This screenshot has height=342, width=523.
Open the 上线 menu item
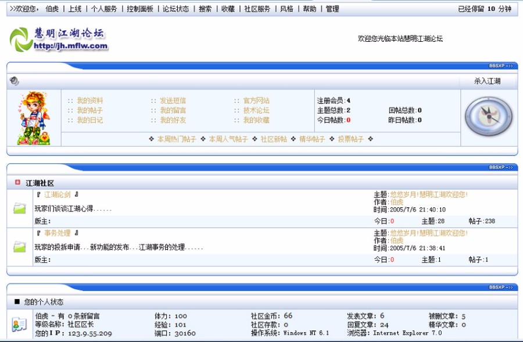point(75,9)
